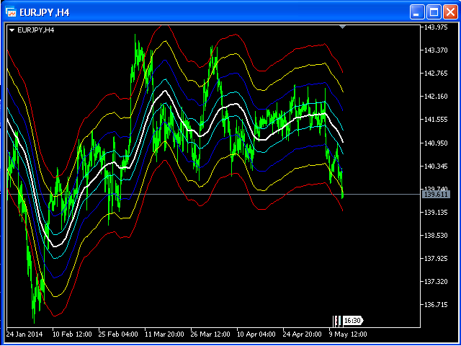461x346 pixels.
Task: Click the 10 Feb 12:00 date label
Action: [x=72, y=334]
